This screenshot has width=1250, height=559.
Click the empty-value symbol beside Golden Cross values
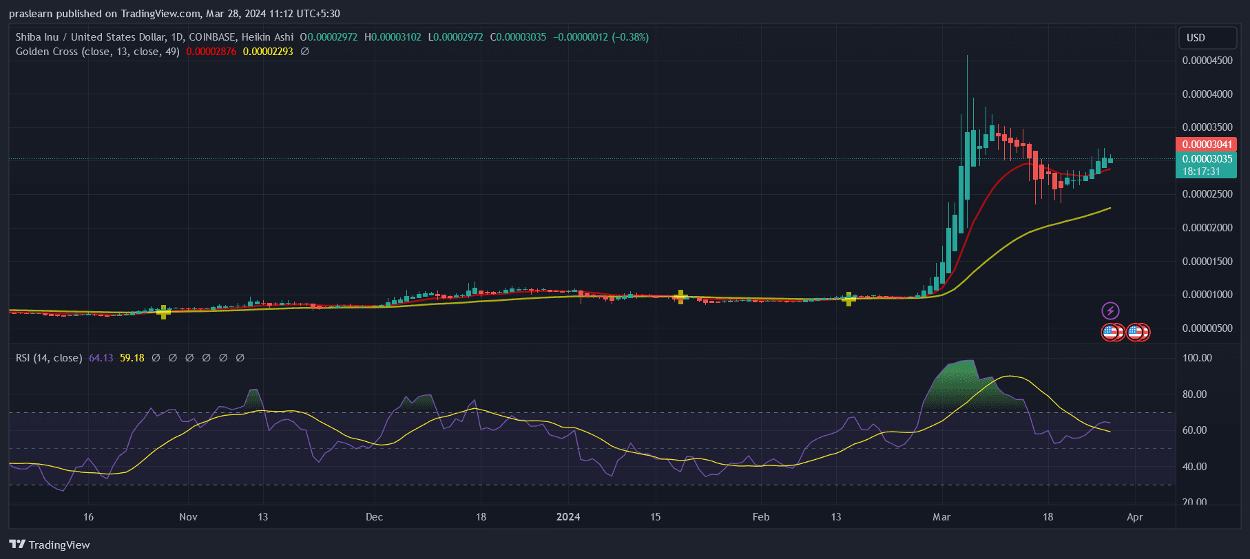305,52
